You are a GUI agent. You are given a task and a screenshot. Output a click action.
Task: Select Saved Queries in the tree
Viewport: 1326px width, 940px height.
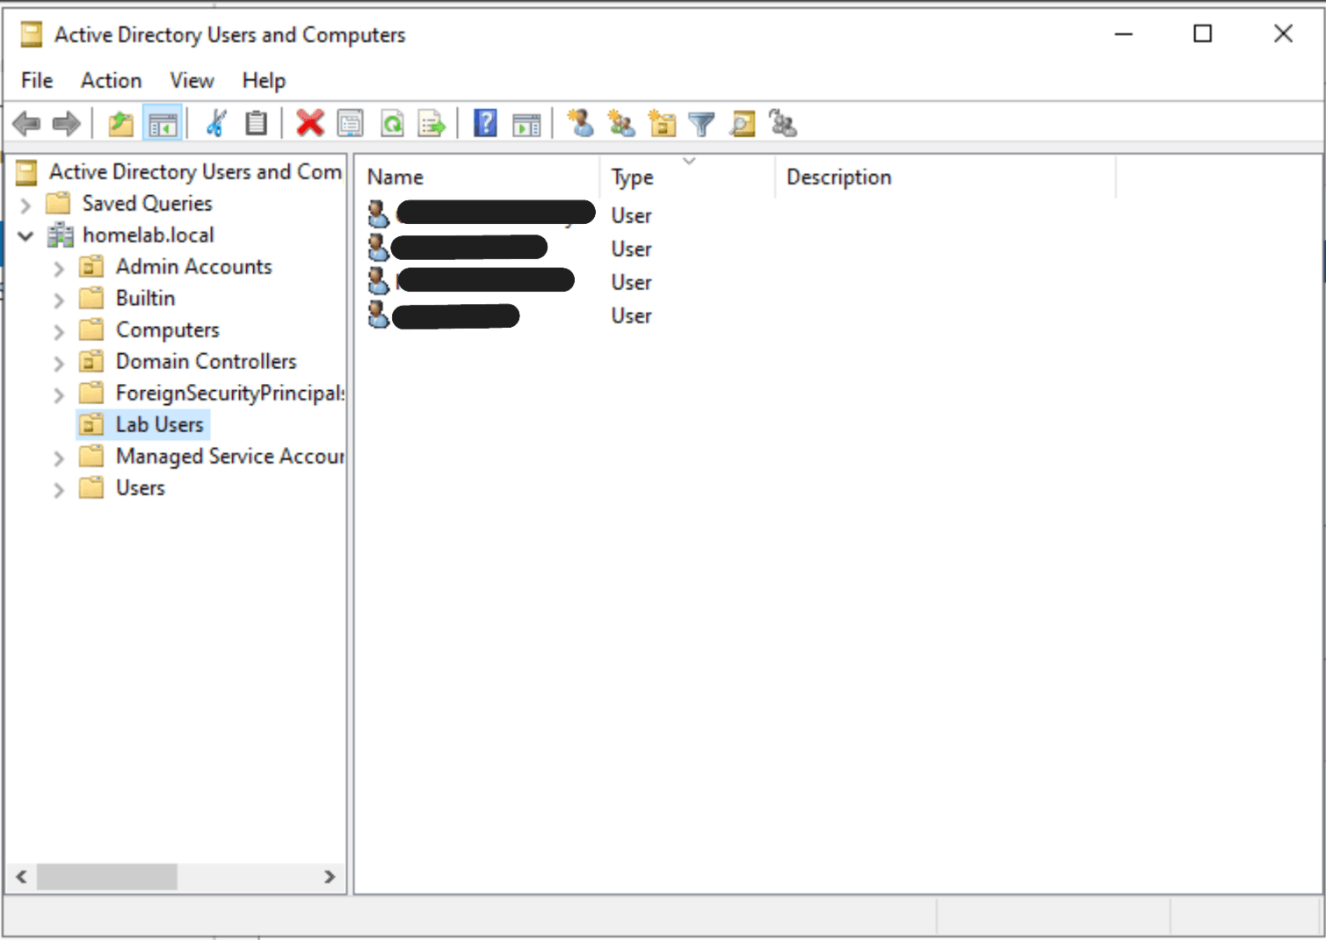click(148, 204)
